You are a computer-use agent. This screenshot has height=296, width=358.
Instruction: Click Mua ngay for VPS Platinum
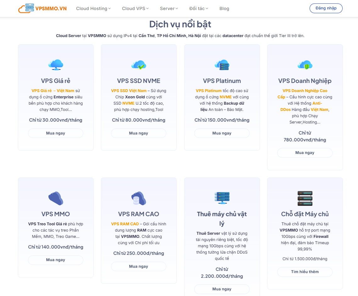tap(222, 133)
